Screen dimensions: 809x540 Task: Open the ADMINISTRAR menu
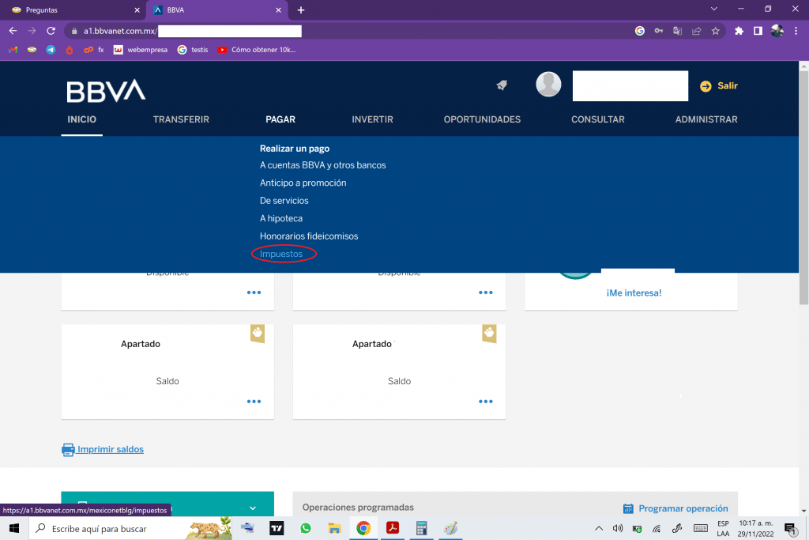pyautogui.click(x=706, y=119)
